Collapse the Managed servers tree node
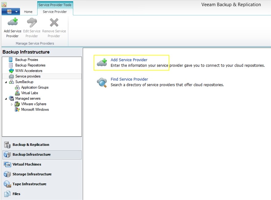 [x=6, y=98]
